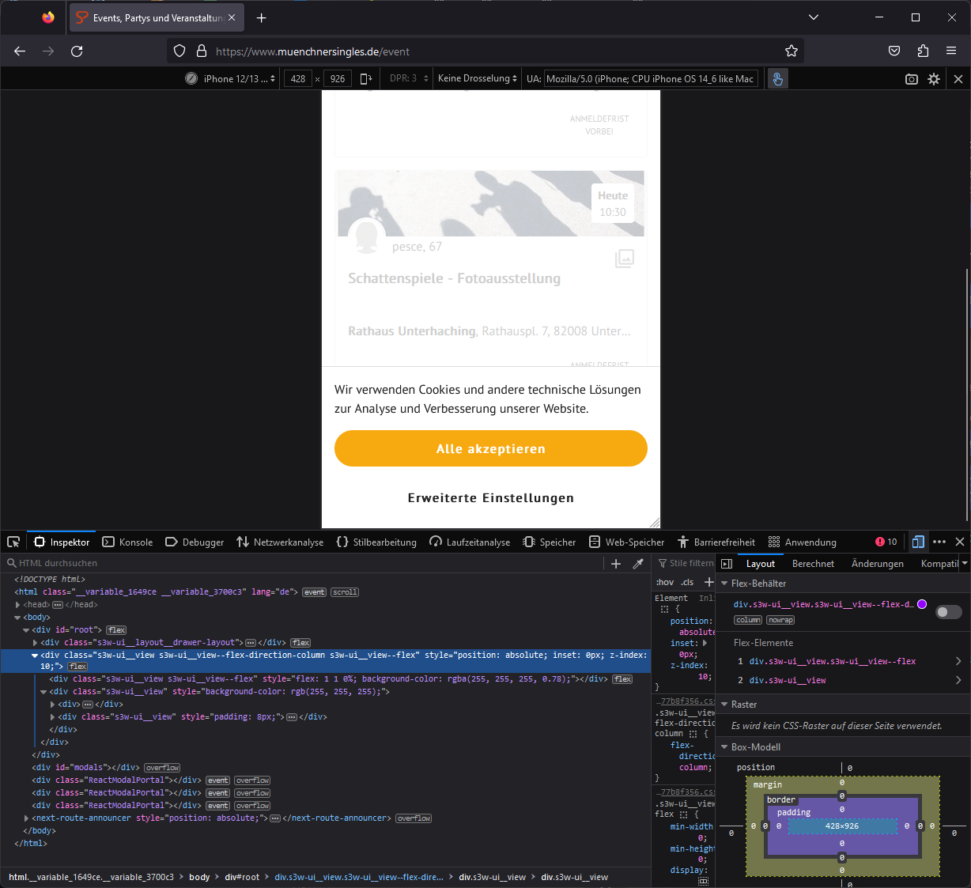
Task: Take a screenshot of the viewport
Action: [x=912, y=79]
